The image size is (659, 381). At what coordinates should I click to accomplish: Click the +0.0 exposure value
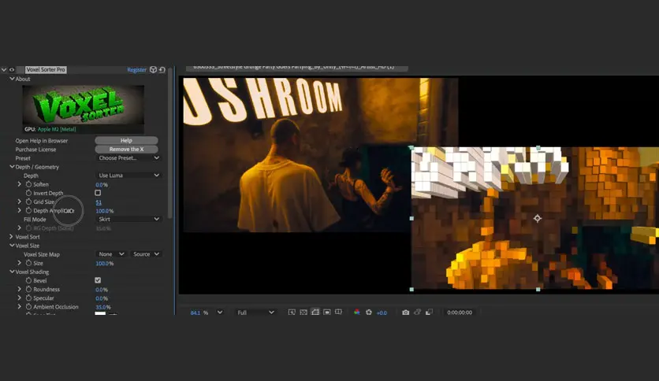point(382,313)
